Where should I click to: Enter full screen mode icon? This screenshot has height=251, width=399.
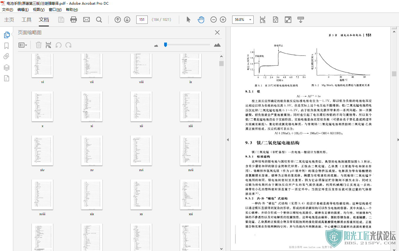pos(288,20)
